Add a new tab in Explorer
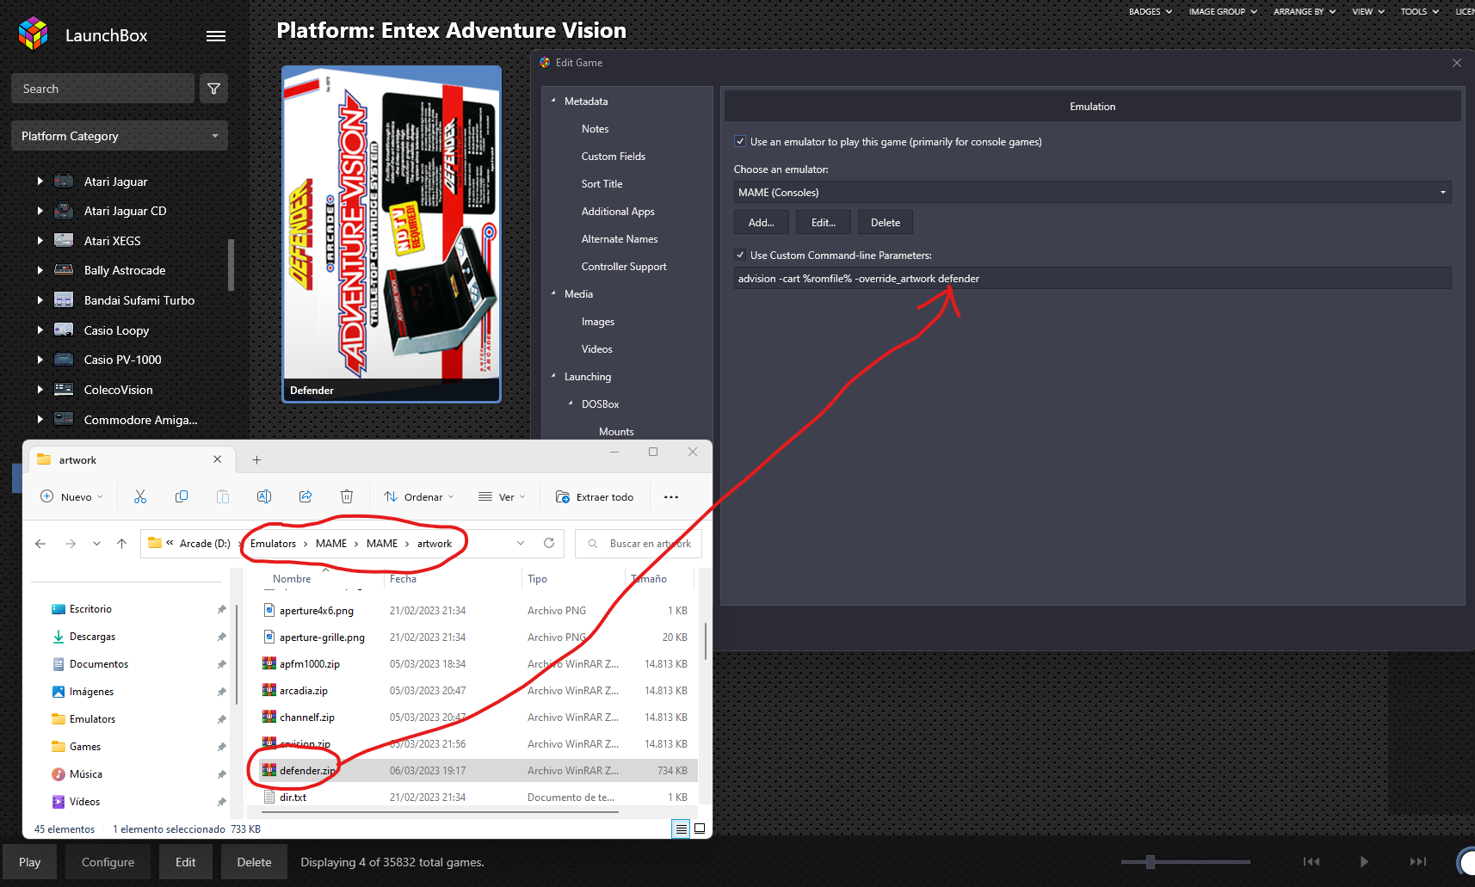The height and width of the screenshot is (887, 1475). 256,460
